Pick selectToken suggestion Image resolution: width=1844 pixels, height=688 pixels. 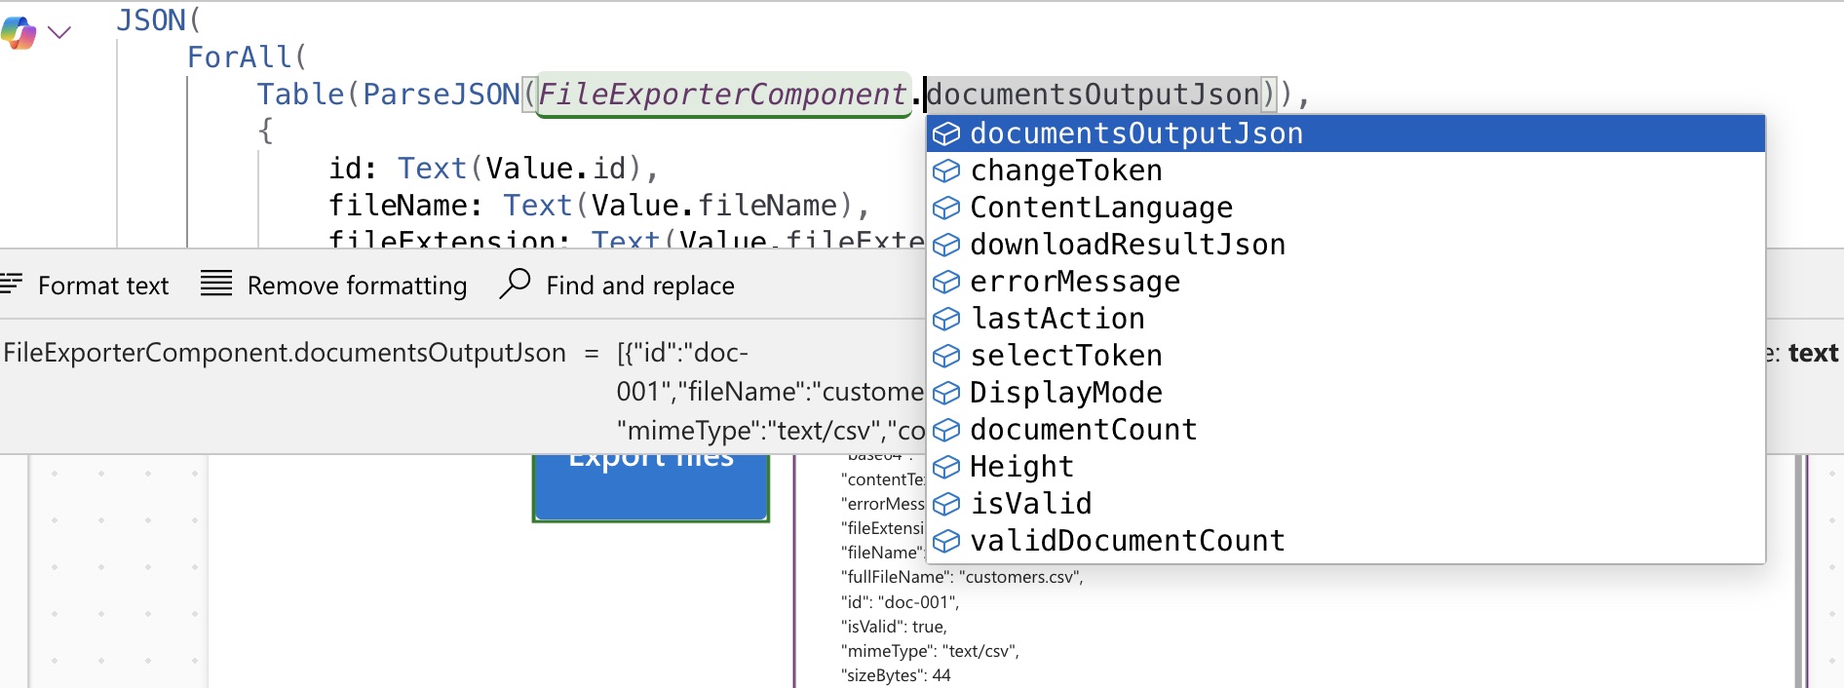(x=1346, y=356)
